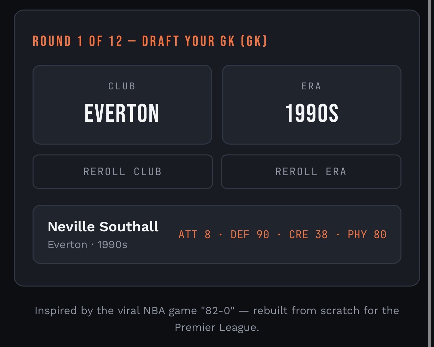Draft the Neville Southall player card
434x347 pixels.
coord(217,234)
